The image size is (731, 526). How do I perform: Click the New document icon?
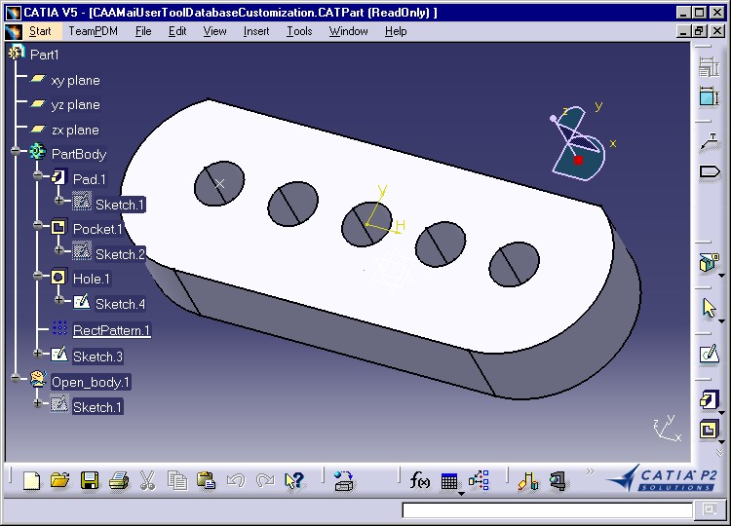(x=31, y=480)
